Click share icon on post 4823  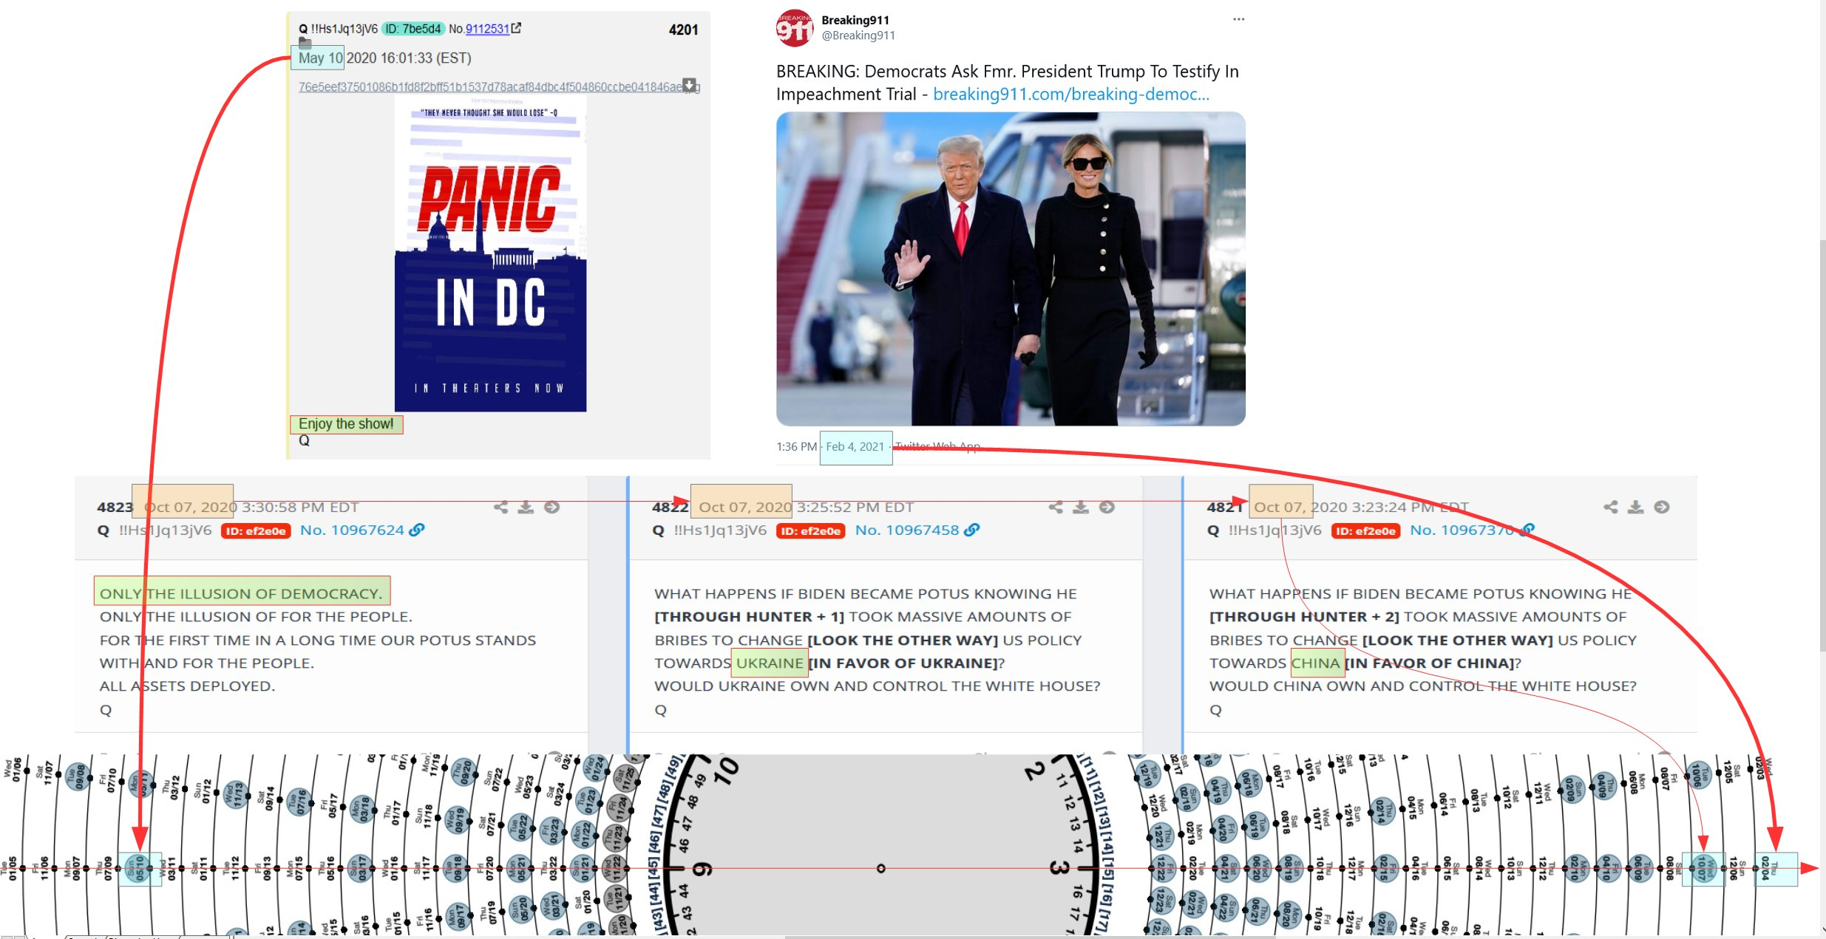(x=500, y=507)
